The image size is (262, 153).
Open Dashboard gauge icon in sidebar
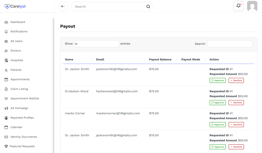tap(6, 22)
